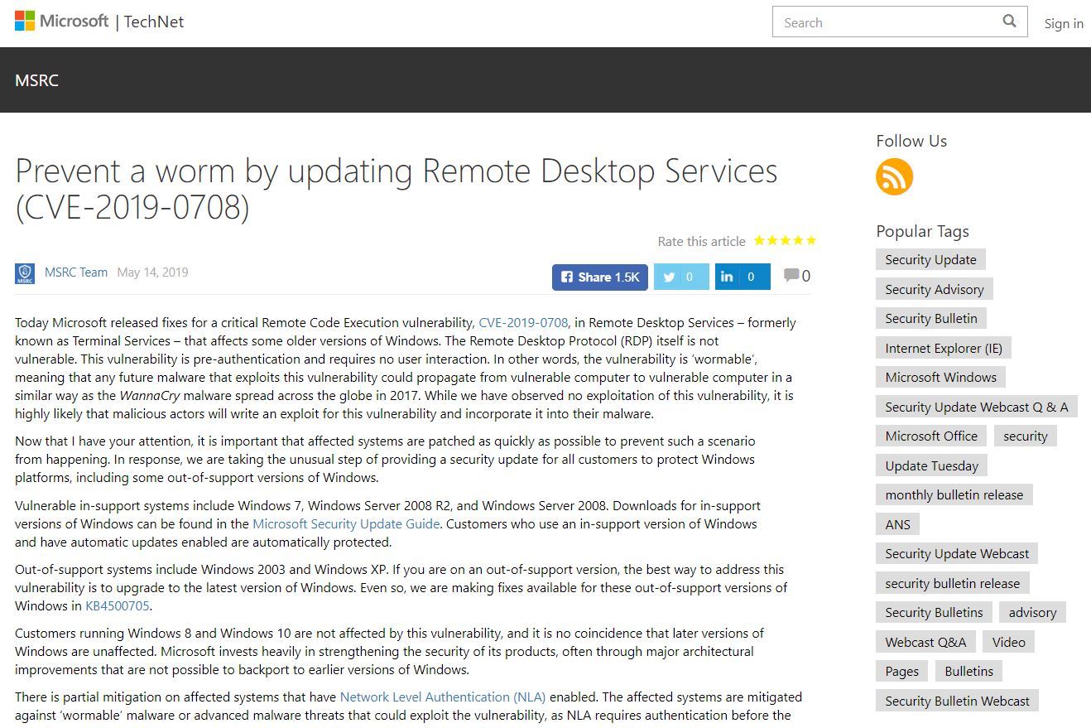The height and width of the screenshot is (728, 1091).
Task: Select the Webcast Q&A tag
Action: click(x=925, y=642)
